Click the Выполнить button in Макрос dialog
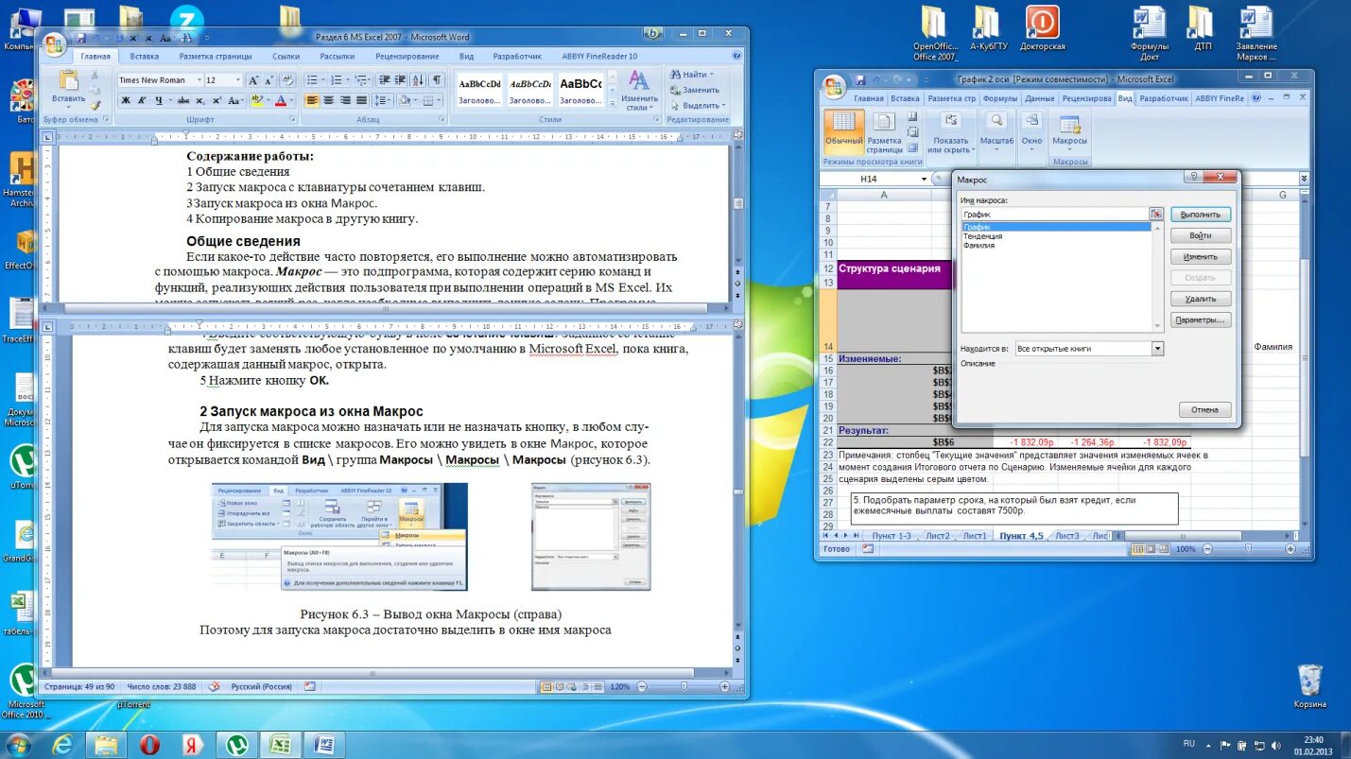Image resolution: width=1351 pixels, height=759 pixels. pyautogui.click(x=1201, y=215)
